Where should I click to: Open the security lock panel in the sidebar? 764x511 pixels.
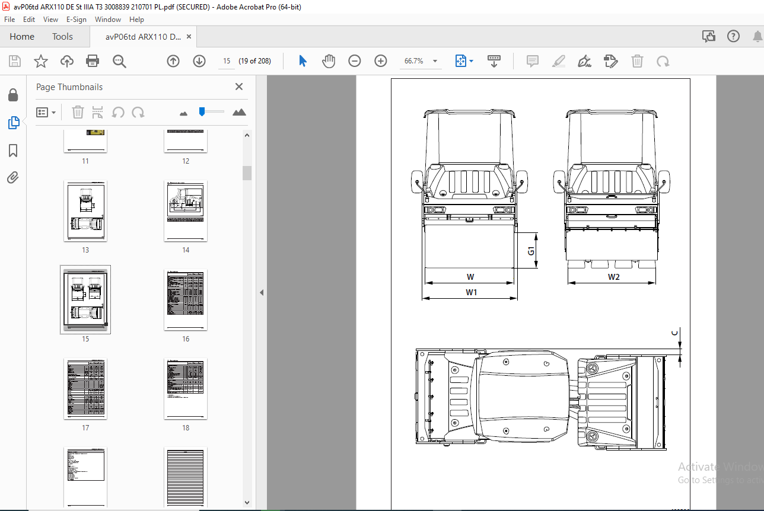click(x=13, y=95)
